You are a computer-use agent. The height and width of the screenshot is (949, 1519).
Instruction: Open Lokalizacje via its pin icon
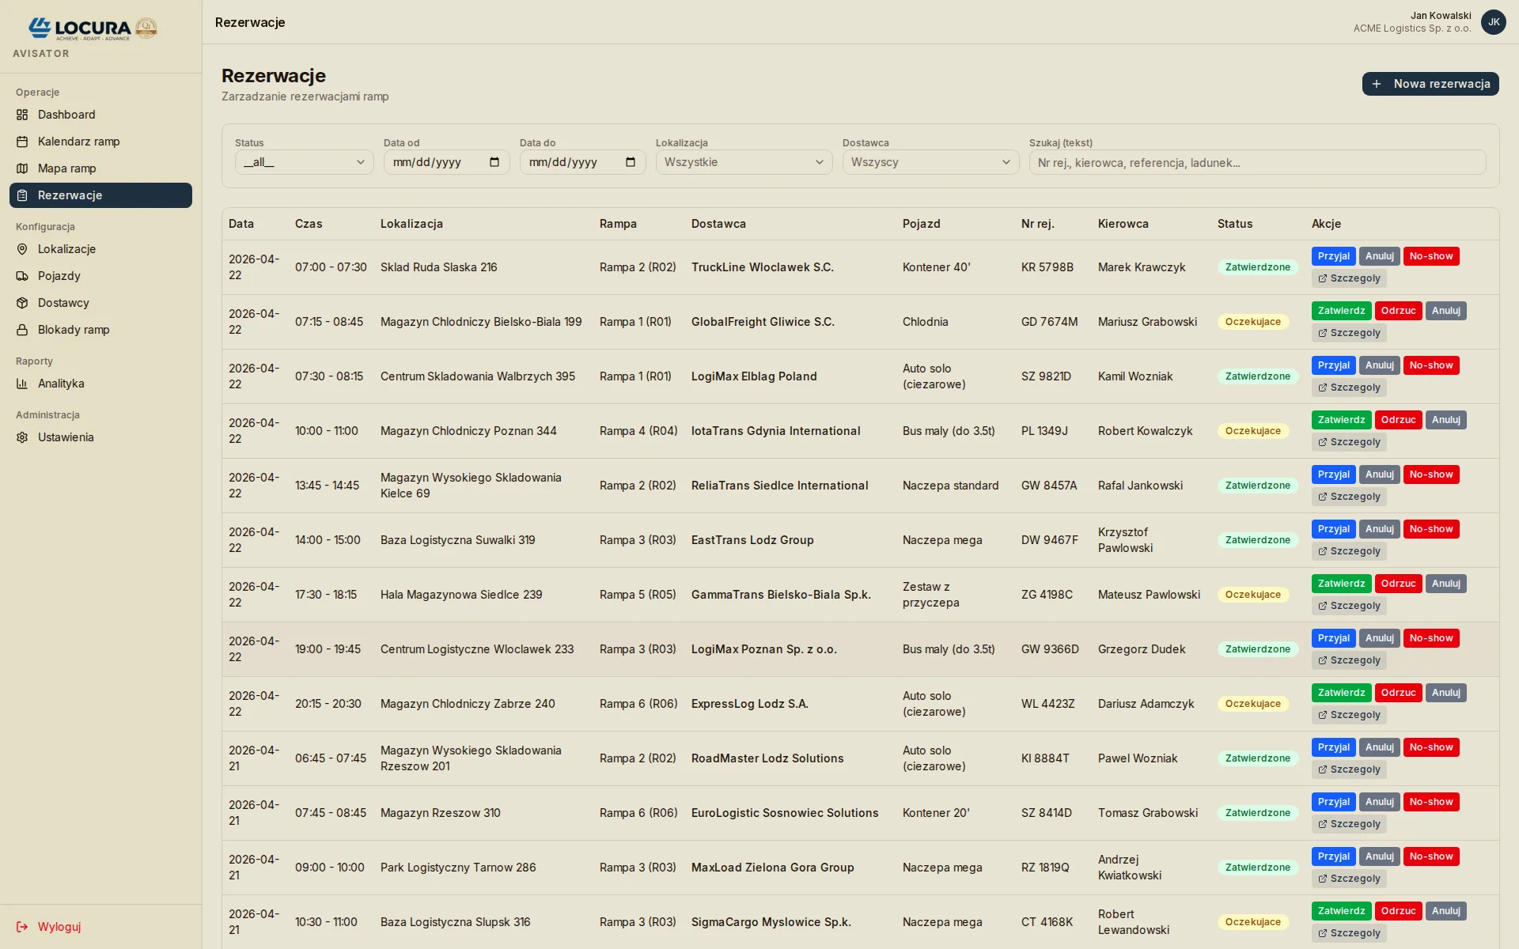coord(22,249)
